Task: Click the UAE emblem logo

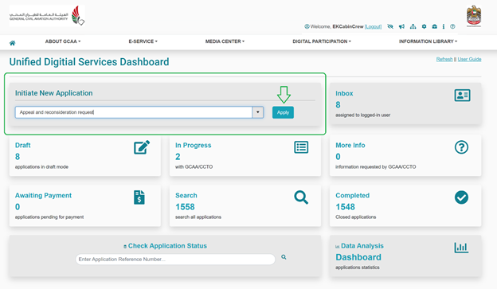Action: click(x=474, y=16)
